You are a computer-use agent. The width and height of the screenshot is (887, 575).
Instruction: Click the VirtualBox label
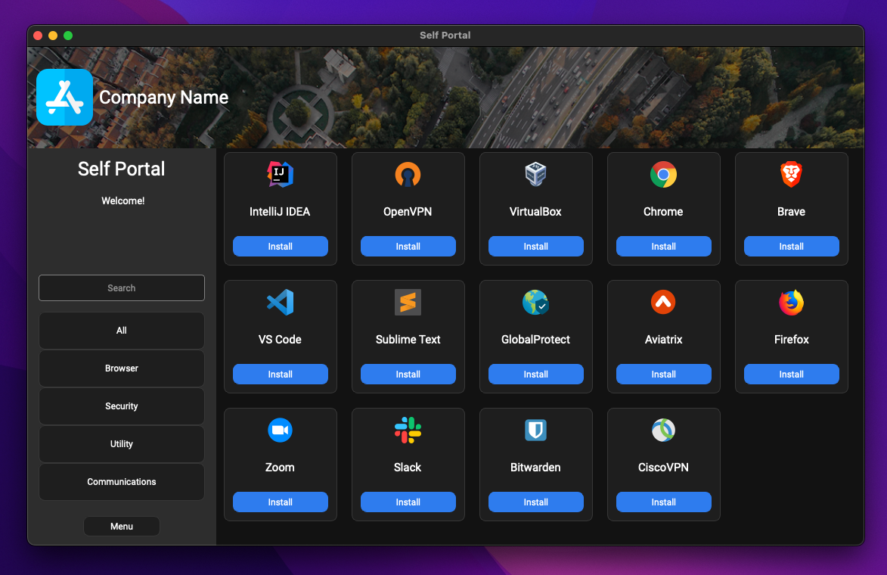click(x=535, y=212)
